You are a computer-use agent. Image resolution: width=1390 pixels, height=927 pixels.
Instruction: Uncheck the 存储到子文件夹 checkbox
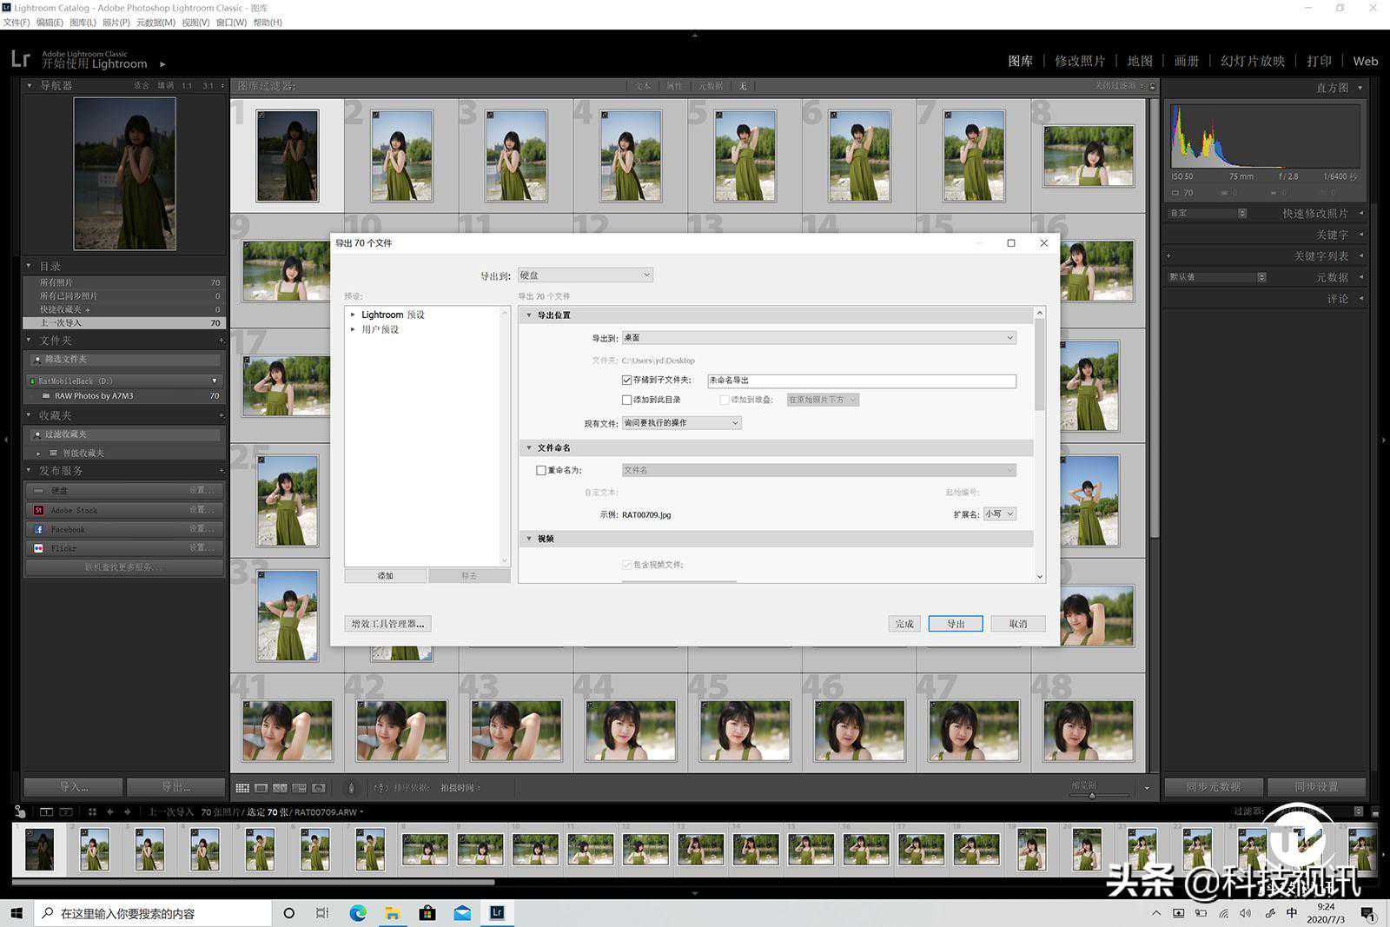tap(626, 381)
